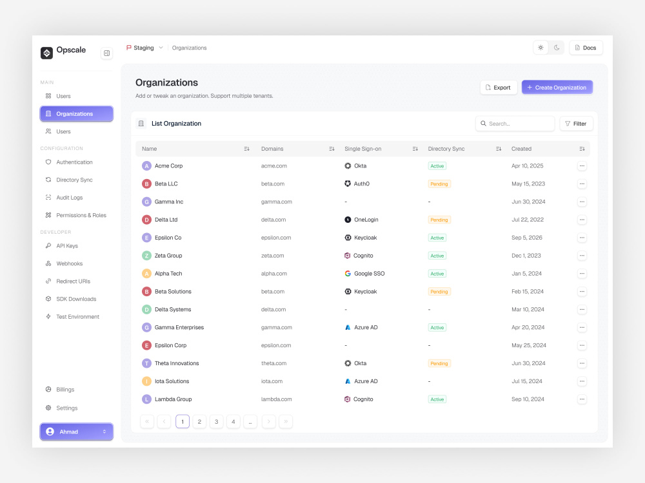
Task: Click the Export button
Action: point(499,88)
